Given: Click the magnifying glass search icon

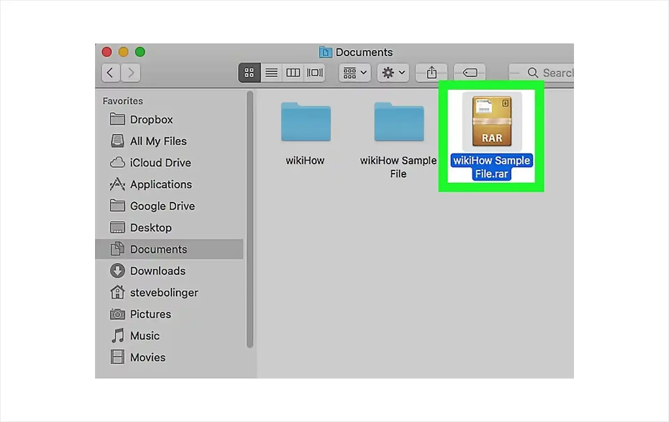Looking at the screenshot, I should (532, 73).
